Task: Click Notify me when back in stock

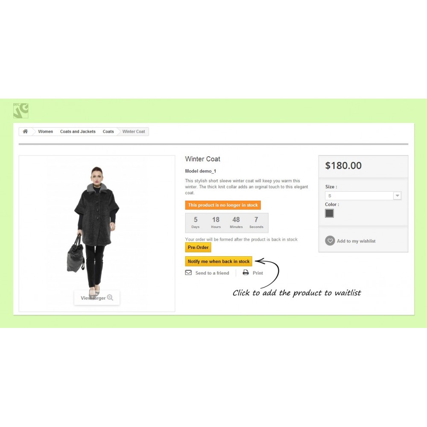Action: [x=219, y=261]
